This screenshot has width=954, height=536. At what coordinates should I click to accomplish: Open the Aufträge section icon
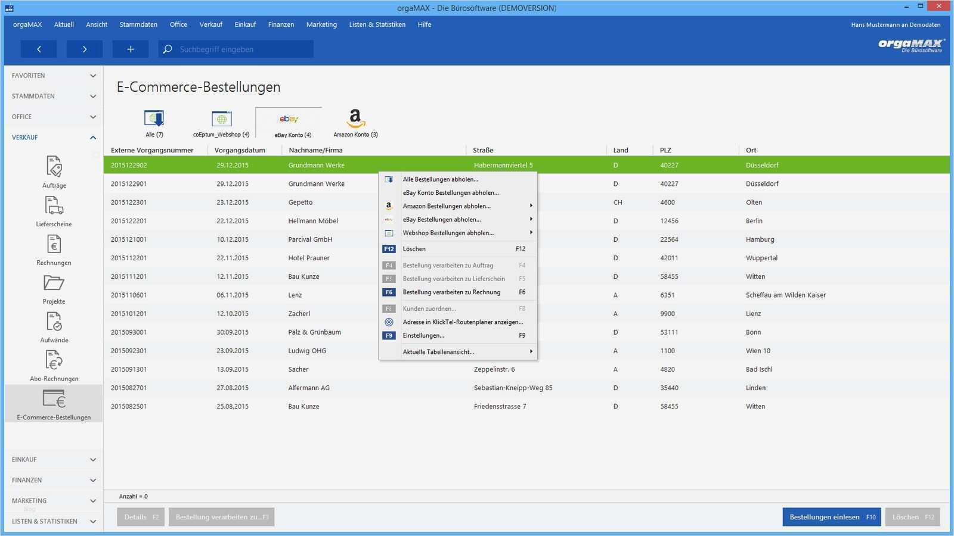pos(54,167)
